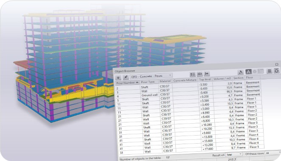
Task: Open the 'QTO - Concrete - Pours' dropdown
Action: click(x=151, y=76)
